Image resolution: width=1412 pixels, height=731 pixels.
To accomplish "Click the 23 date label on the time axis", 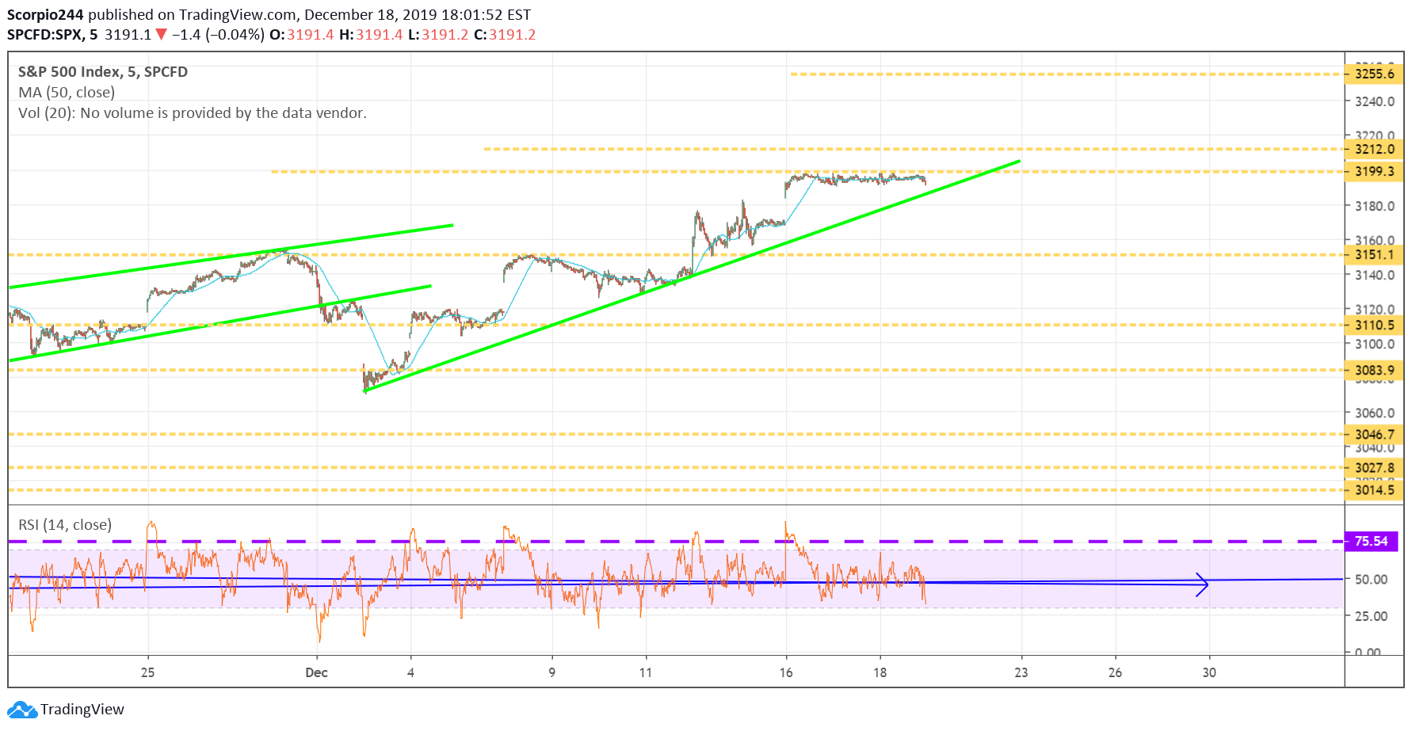I will 1021,672.
